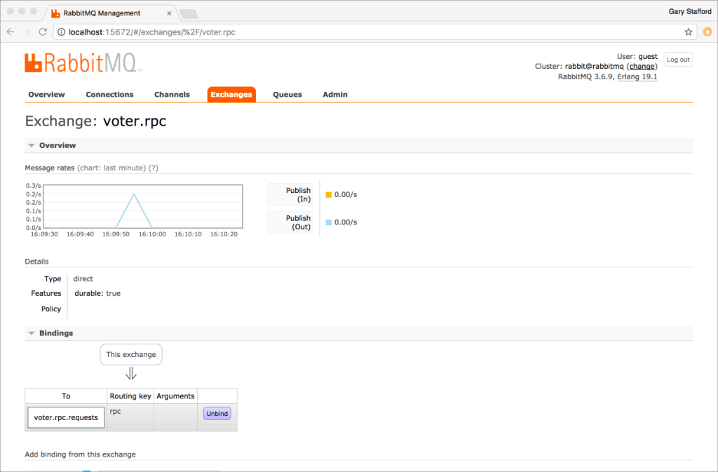718x472 pixels.
Task: Click the message rates chart
Action: [143, 206]
